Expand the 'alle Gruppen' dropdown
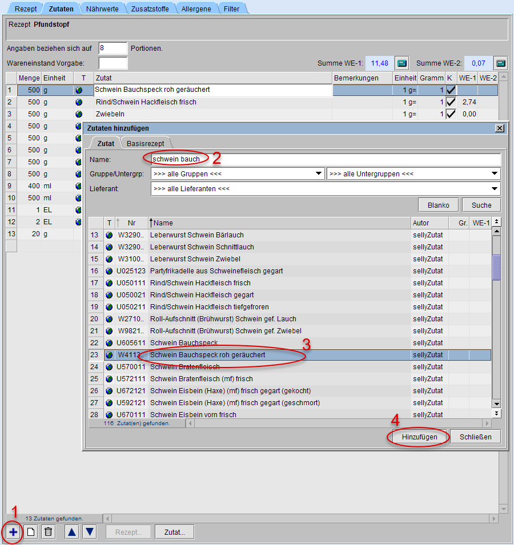 click(318, 173)
